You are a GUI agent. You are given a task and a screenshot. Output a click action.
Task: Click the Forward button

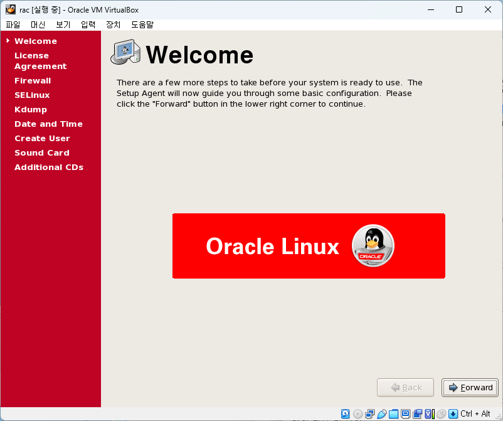470,388
